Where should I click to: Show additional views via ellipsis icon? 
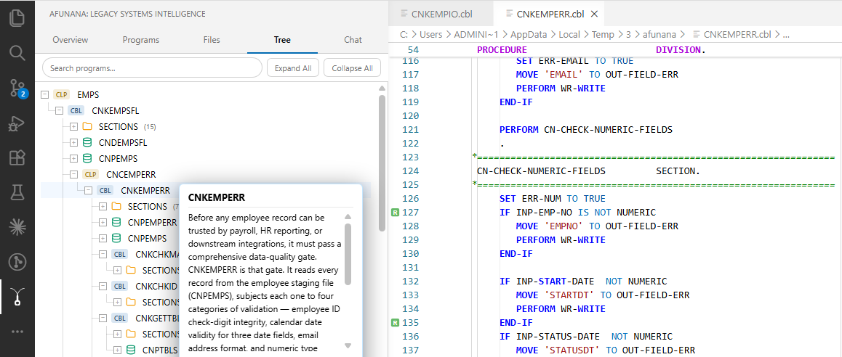click(17, 332)
